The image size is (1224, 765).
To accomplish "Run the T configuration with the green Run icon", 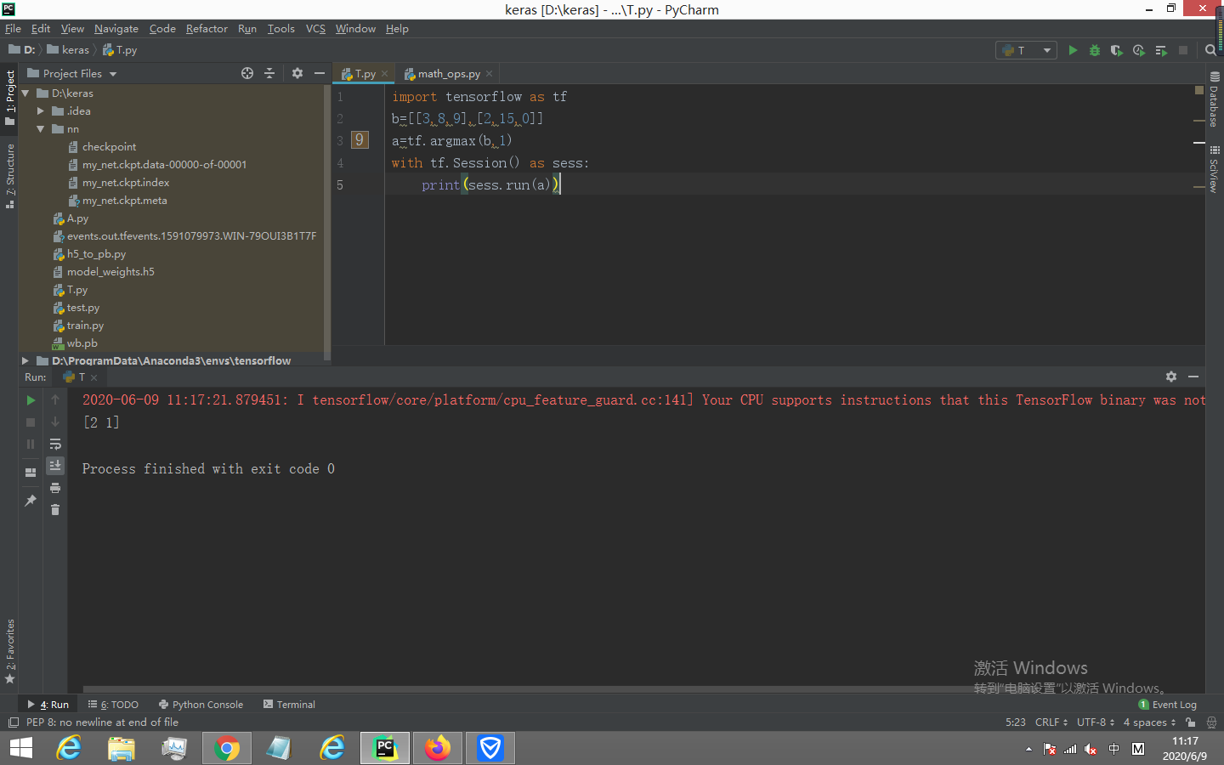I will [x=1073, y=50].
